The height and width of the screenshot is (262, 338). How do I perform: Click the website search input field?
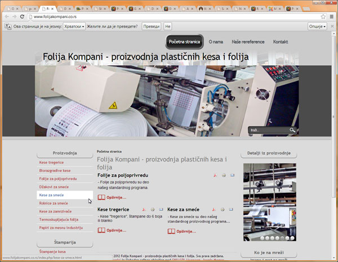point(269,130)
